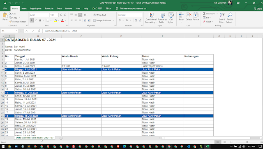The width and height of the screenshot is (263, 149).
Task: Click the Share button
Action: [x=258, y=9]
